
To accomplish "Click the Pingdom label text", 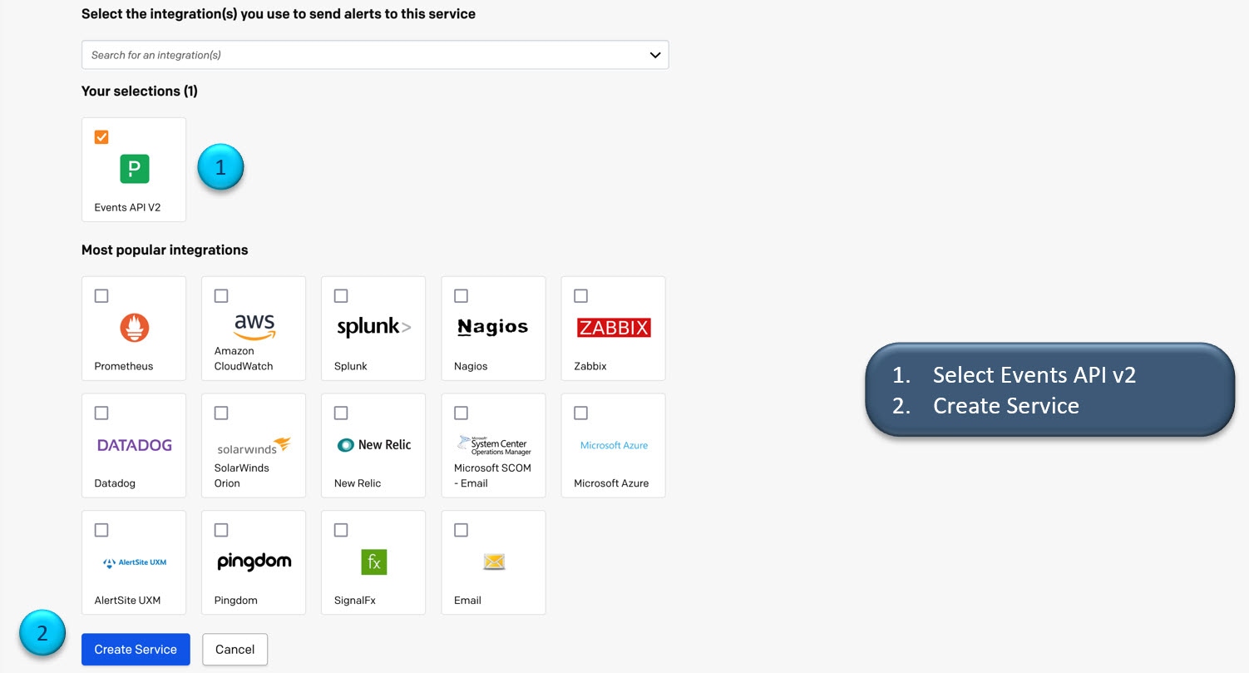I will (x=236, y=601).
